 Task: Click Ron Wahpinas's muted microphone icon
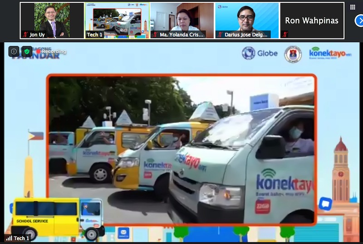coord(285,35)
